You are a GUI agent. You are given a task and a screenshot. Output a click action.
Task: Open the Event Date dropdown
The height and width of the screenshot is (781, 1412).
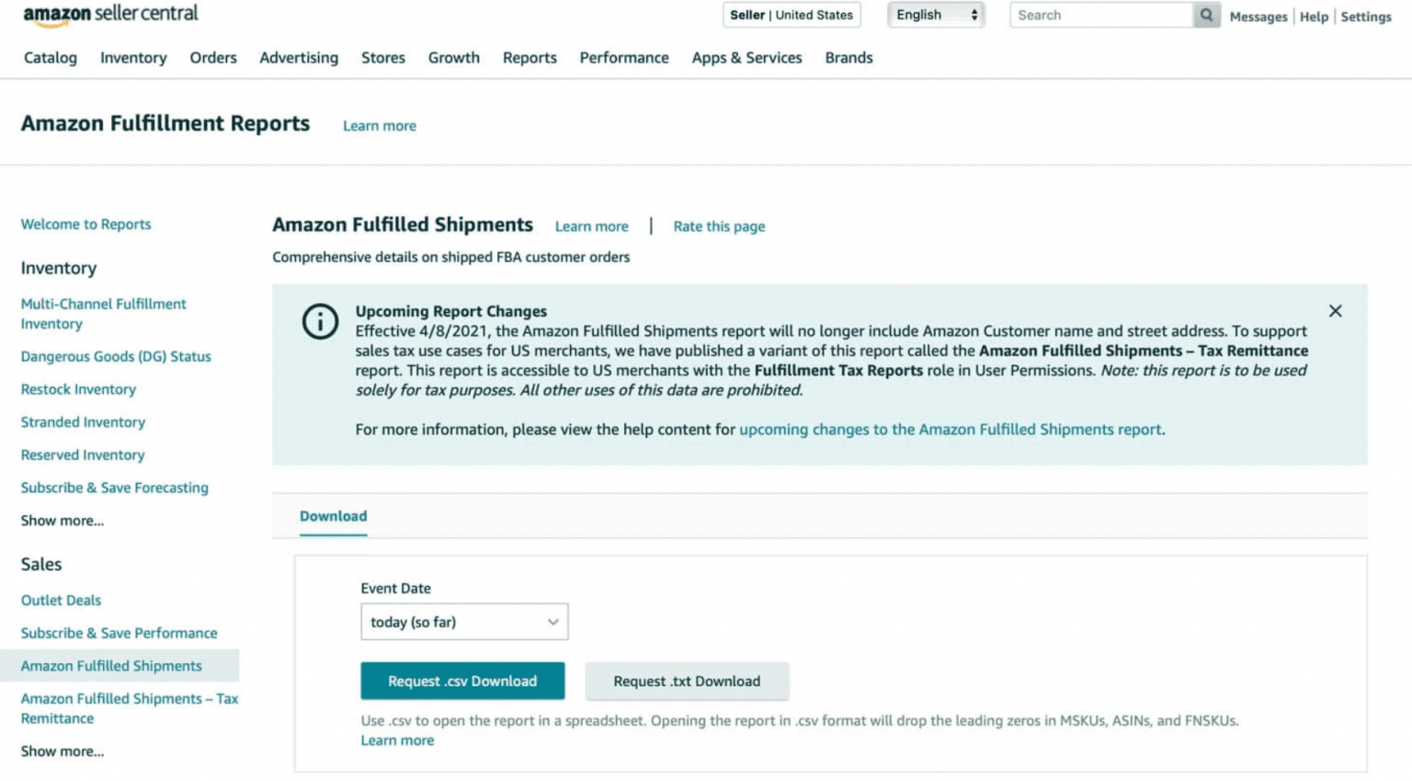[x=463, y=622]
